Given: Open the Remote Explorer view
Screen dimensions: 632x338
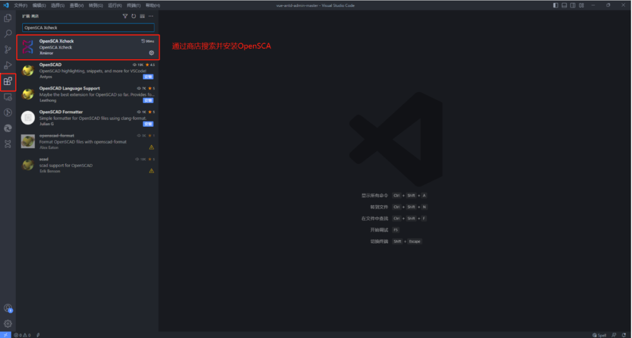Looking at the screenshot, I should coord(8,97).
